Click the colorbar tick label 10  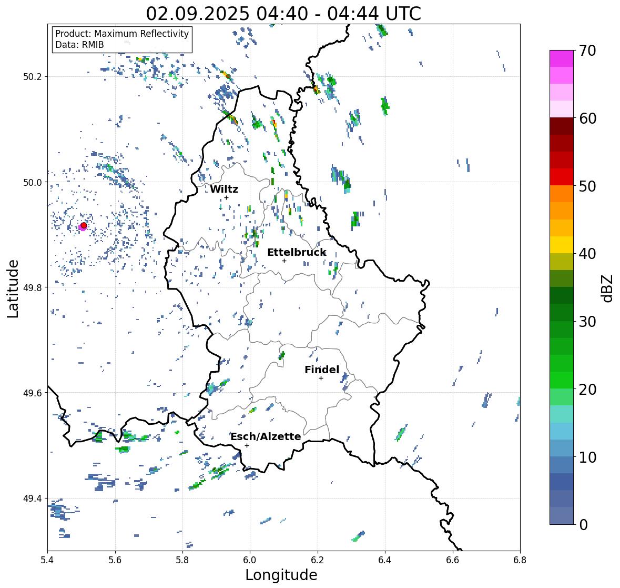point(587,457)
